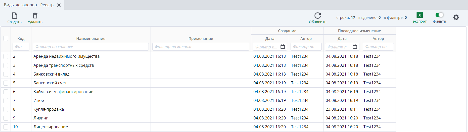Screen dimensions: 468x132
Task: Turn off the фильтр toggle switch
Action: (439, 15)
